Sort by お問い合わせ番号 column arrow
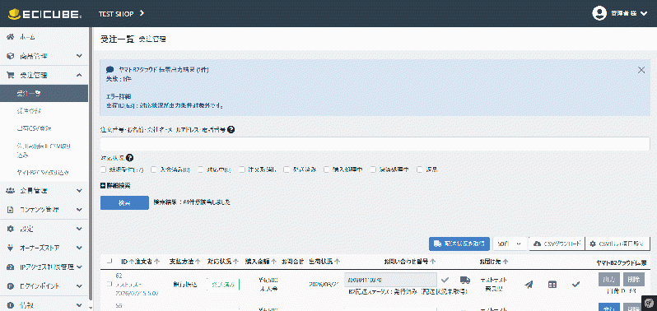This screenshot has height=311, width=657. (432, 262)
